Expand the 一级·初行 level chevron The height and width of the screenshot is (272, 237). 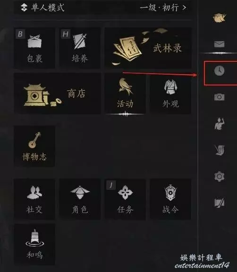(x=163, y=8)
